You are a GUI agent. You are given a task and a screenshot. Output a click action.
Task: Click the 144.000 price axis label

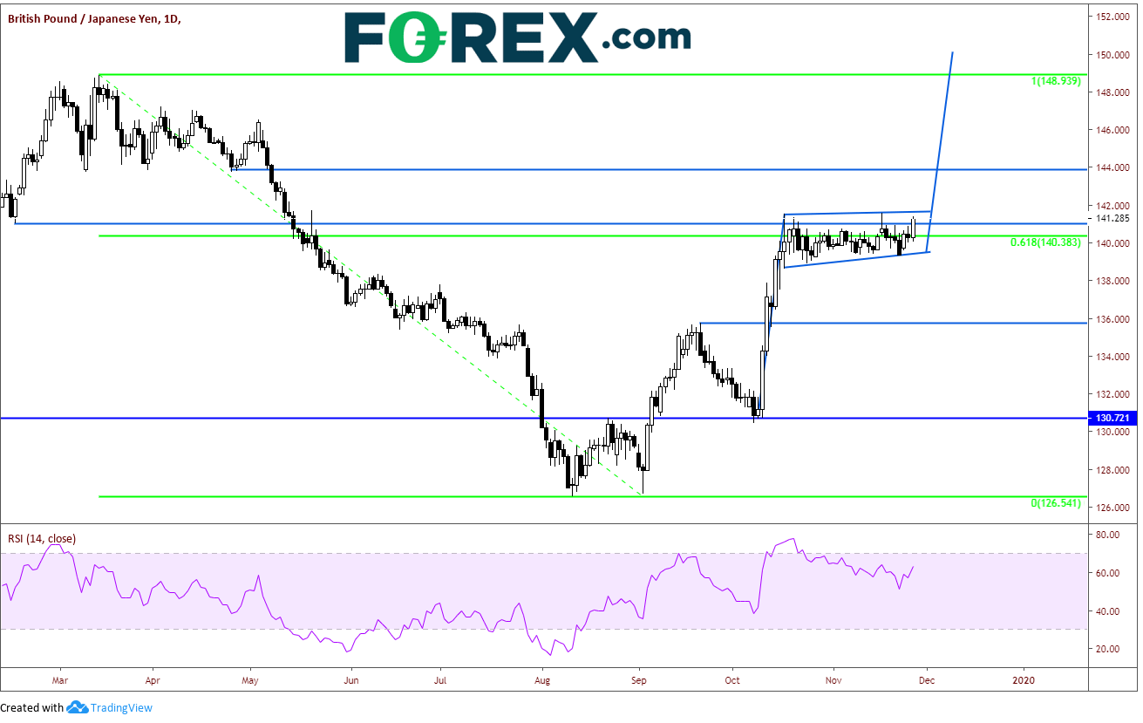click(x=1113, y=168)
